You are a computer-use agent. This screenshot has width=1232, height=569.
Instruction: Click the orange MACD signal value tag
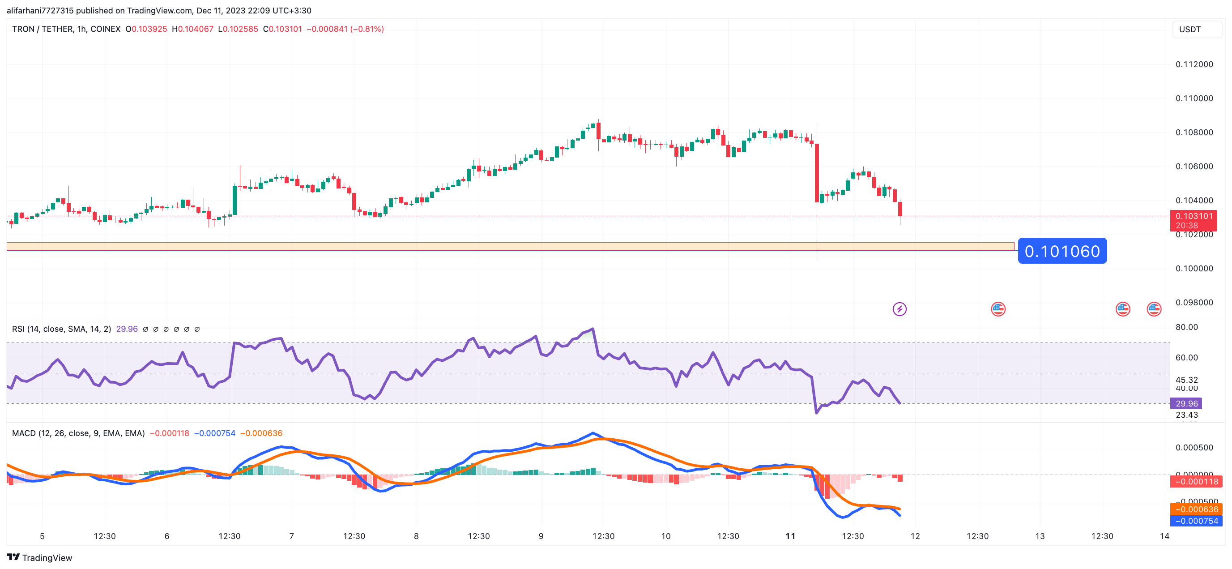(x=1196, y=509)
